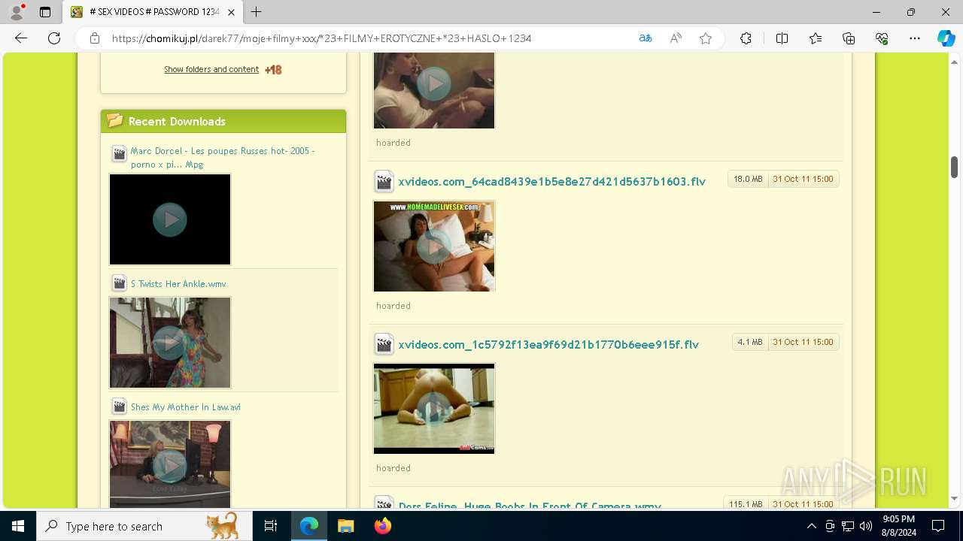
Task: Refresh the current page
Action: point(54,38)
